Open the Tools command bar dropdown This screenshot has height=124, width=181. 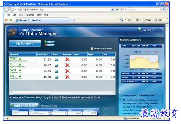[x=159, y=20]
